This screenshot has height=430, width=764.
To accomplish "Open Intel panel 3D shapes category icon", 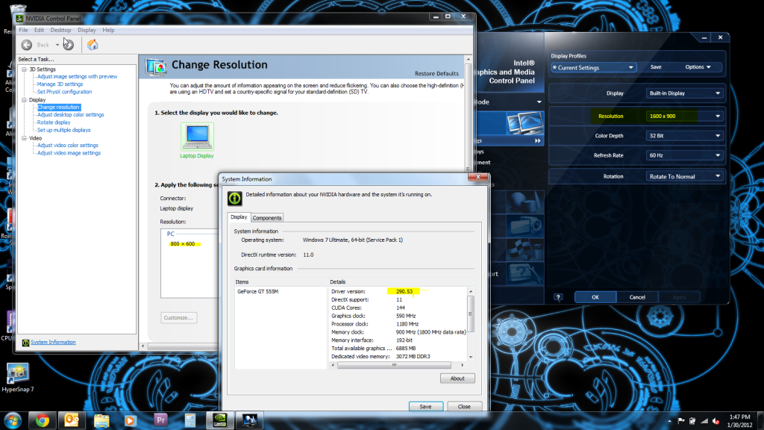I will [523, 202].
